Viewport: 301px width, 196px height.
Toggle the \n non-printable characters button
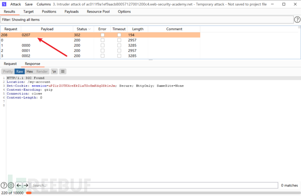coord(55,72)
